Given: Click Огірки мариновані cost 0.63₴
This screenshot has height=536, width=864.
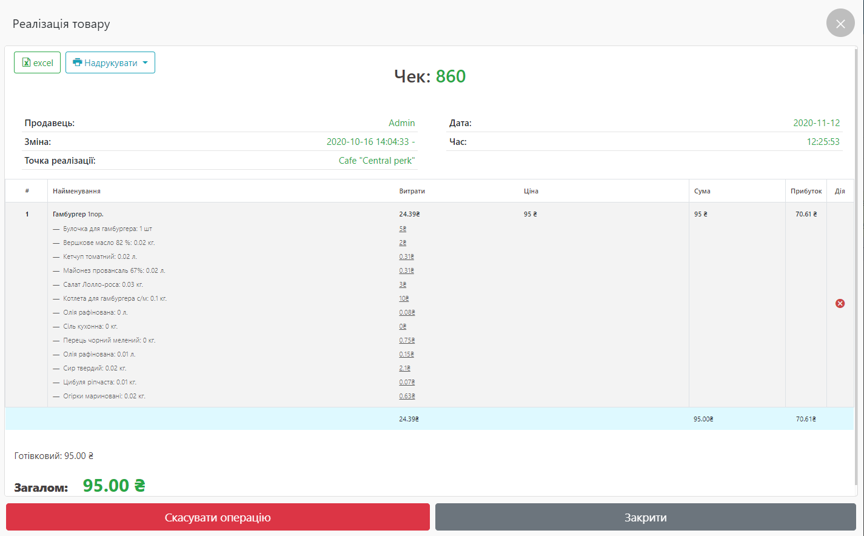Looking at the screenshot, I should coord(407,397).
